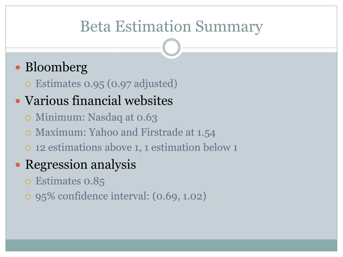The width and height of the screenshot is (343, 257).
Task: Click the Estimates 0.95 (0.97 adjusted) line
Action: coord(106,84)
